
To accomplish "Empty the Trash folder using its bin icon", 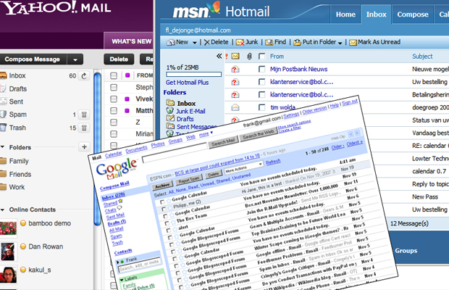I will pos(83,128).
